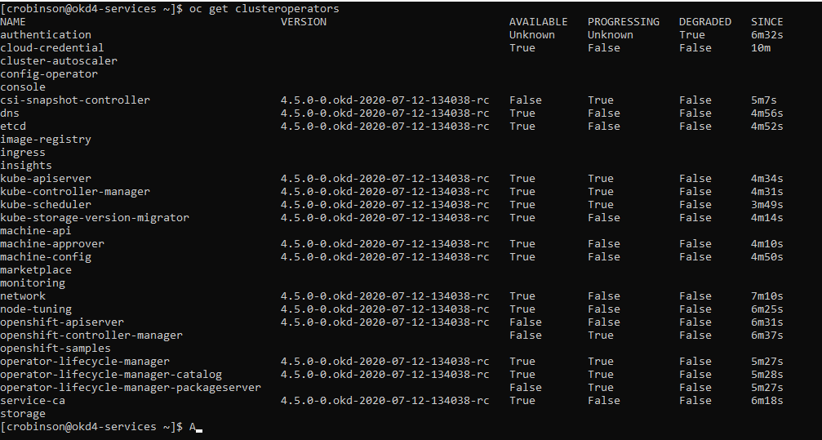
Task: Click the machine-api row
Action: pyautogui.click(x=36, y=231)
